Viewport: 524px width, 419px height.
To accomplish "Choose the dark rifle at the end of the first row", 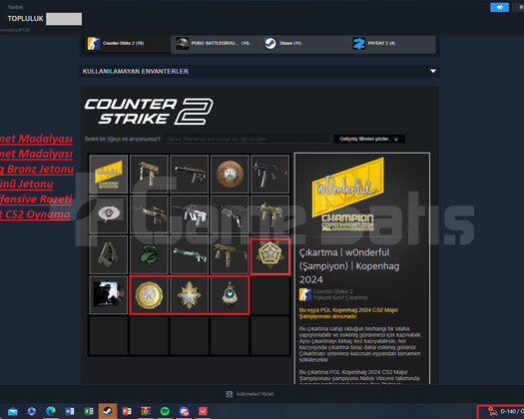I will click(x=269, y=174).
